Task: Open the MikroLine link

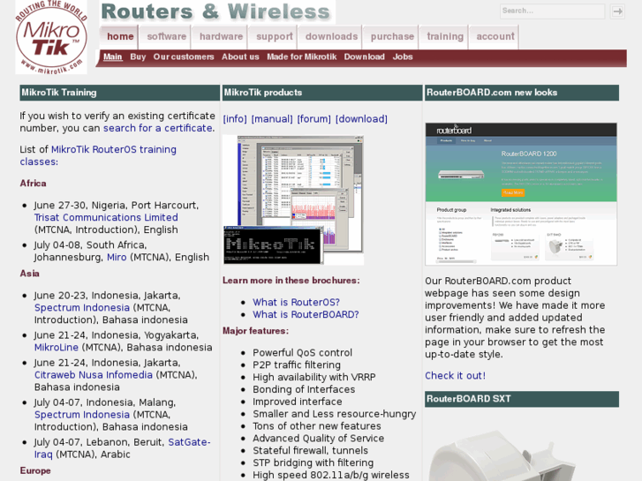Action: tap(57, 347)
